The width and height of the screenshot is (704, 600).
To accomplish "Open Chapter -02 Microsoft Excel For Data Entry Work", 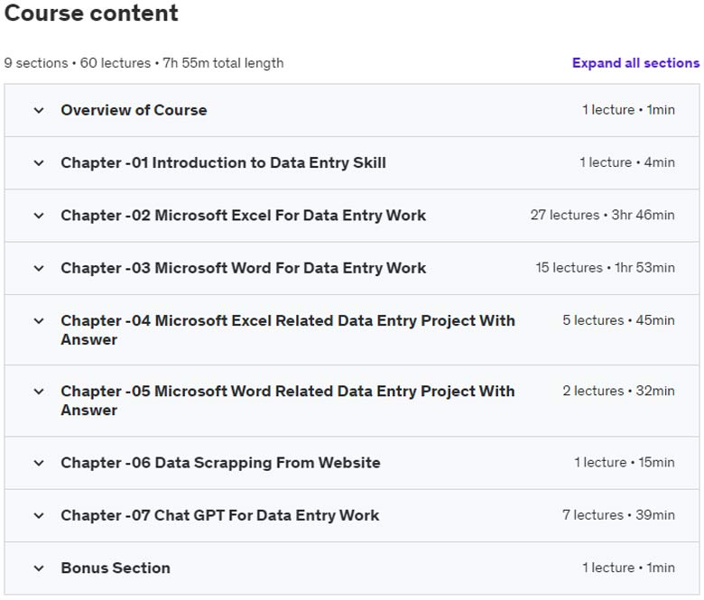I will [244, 216].
